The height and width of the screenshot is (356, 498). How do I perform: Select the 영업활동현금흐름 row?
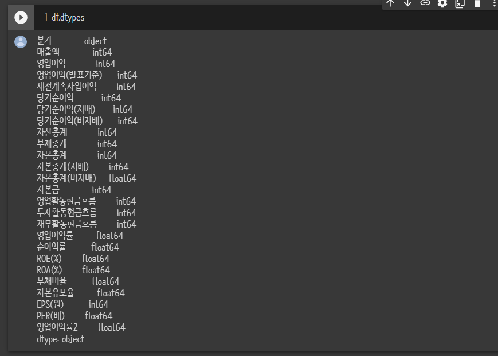[x=87, y=201]
